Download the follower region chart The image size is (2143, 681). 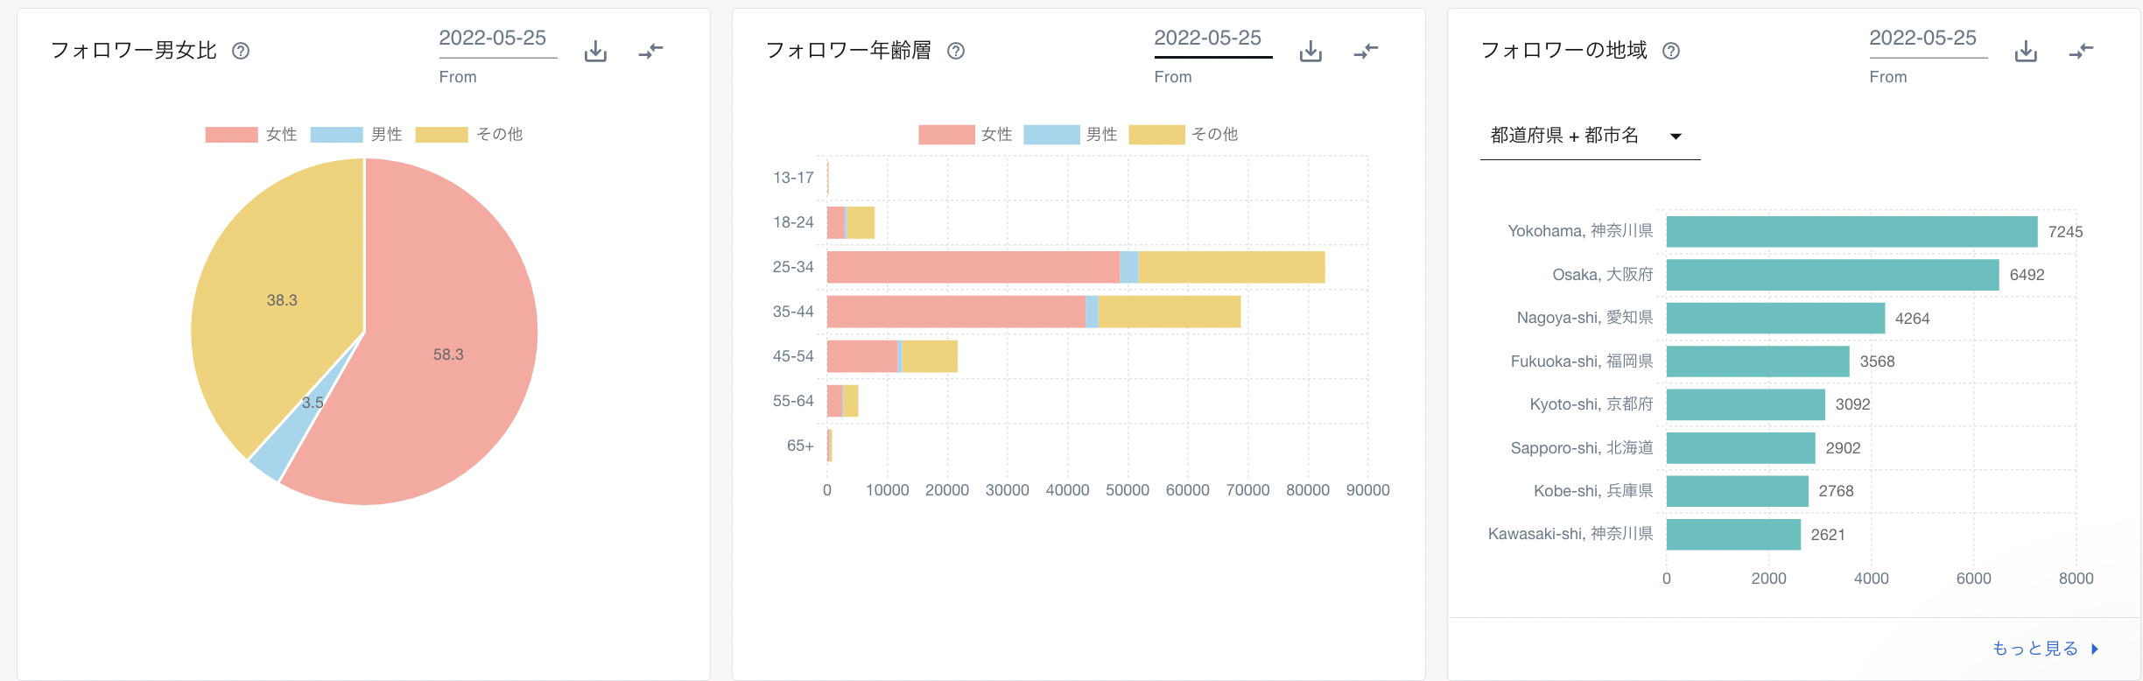2026,52
